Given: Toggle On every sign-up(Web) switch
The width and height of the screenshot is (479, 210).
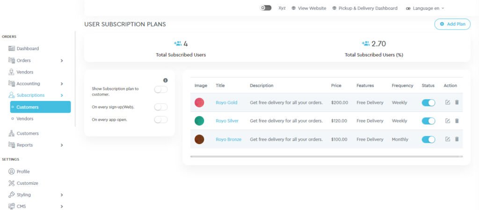Looking at the screenshot, I should tap(160, 107).
